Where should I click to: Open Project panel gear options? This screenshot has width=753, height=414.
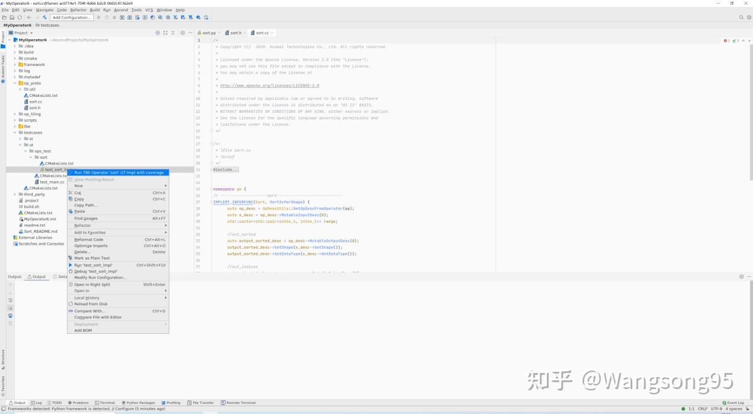182,33
